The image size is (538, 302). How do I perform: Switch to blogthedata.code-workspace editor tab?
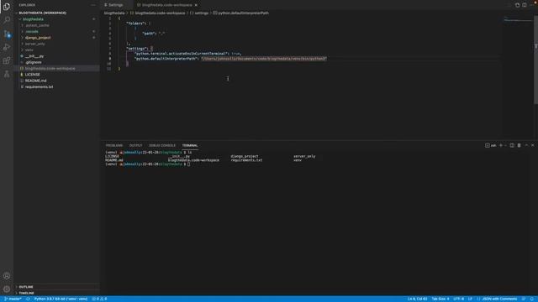(x=166, y=5)
